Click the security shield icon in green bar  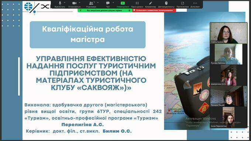click(129, 10)
